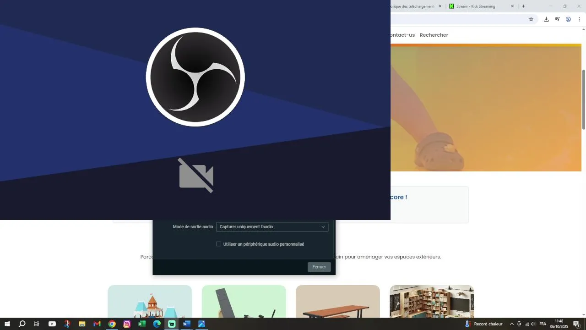Click the hero banner sandal image
Screen dimensions: 586x330
pos(486,108)
